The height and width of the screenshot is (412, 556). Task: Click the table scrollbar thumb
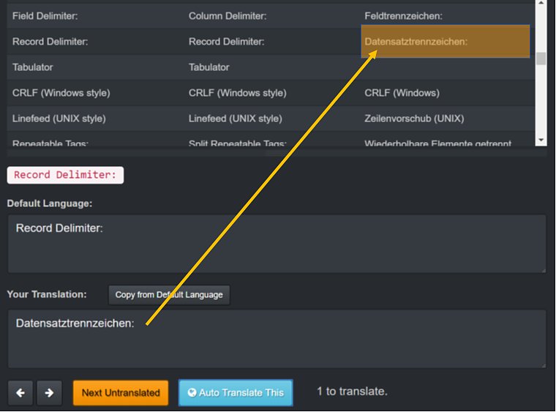[541, 59]
